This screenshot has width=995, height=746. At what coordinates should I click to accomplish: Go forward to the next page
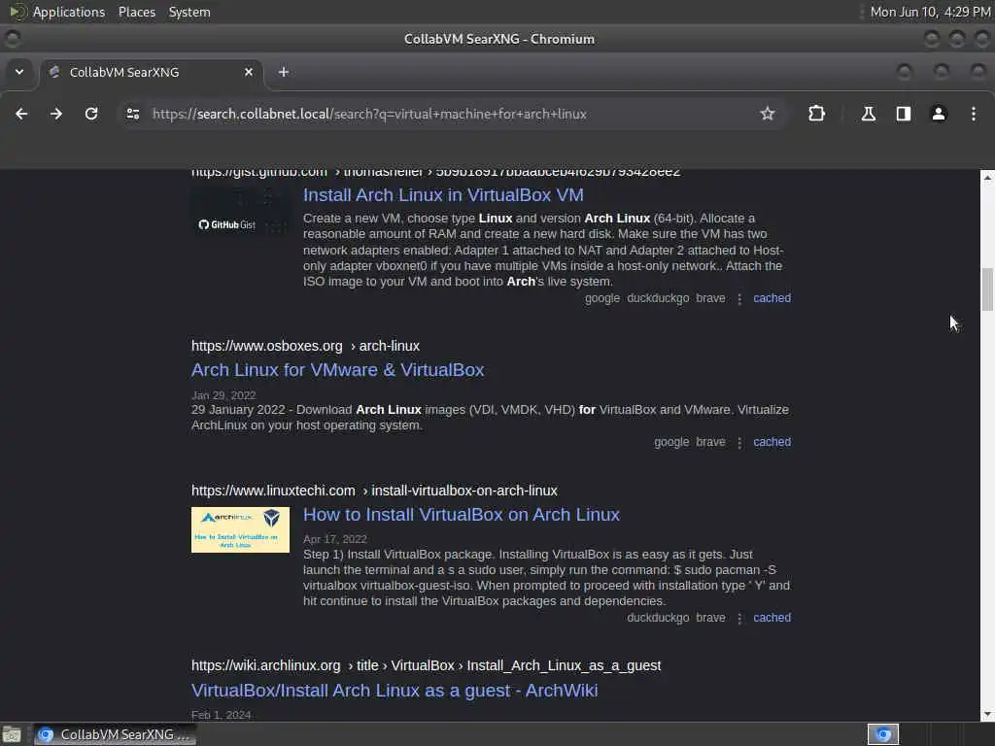pos(56,114)
